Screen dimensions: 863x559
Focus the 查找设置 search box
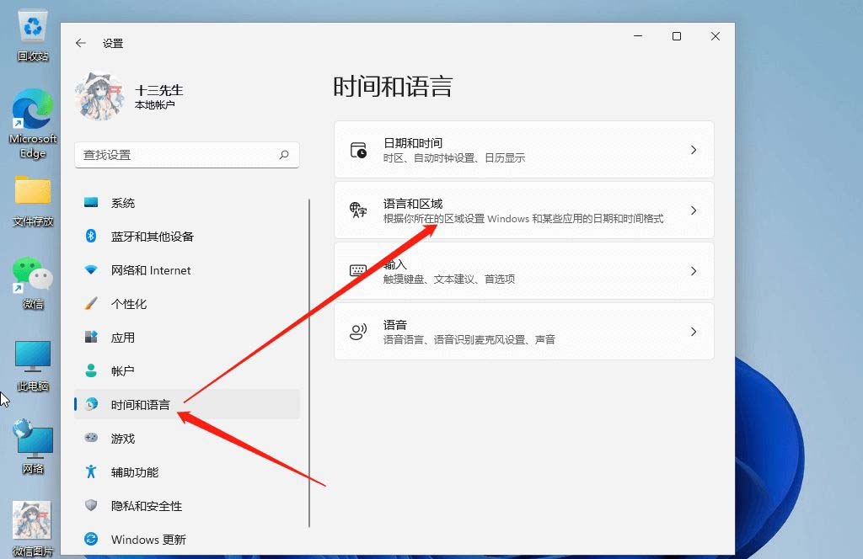point(186,155)
